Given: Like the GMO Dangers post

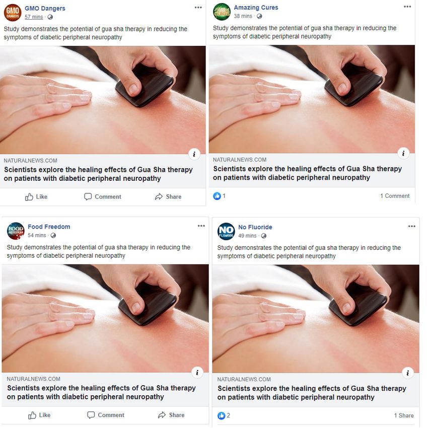Looking at the screenshot, I should click(x=36, y=197).
